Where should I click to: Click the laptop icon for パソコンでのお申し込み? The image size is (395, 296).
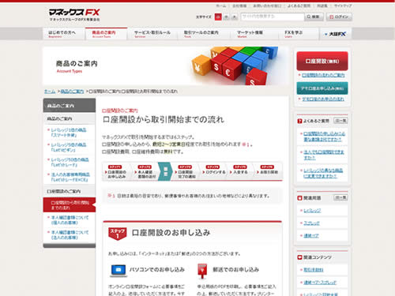click(x=118, y=271)
